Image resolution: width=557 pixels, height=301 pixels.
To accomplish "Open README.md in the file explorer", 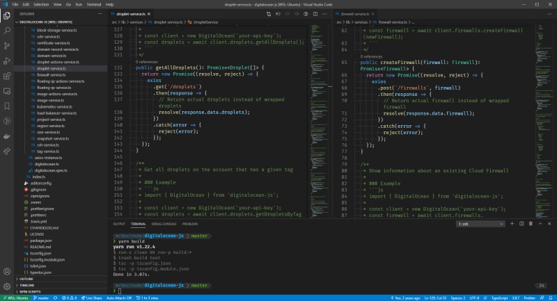I will [x=40, y=247].
